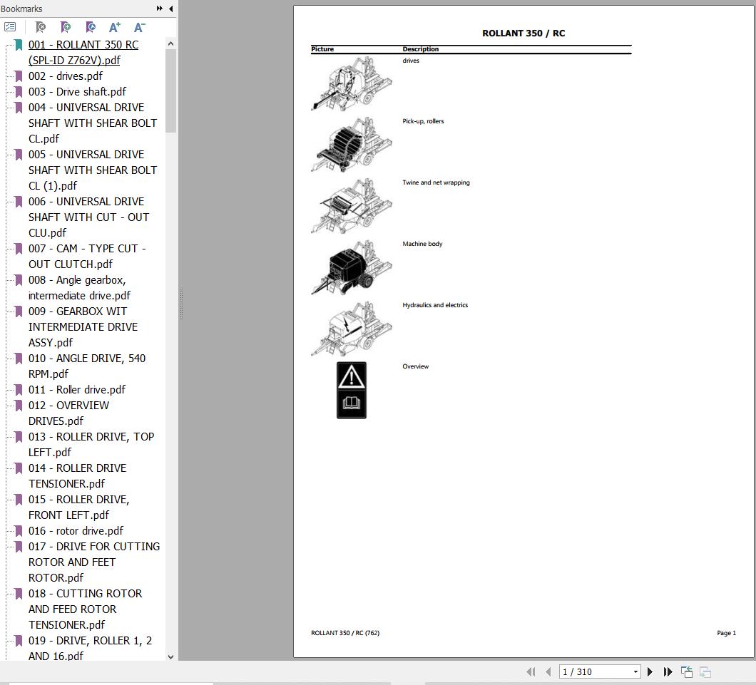Click the delete bookmark icon

tap(41, 27)
